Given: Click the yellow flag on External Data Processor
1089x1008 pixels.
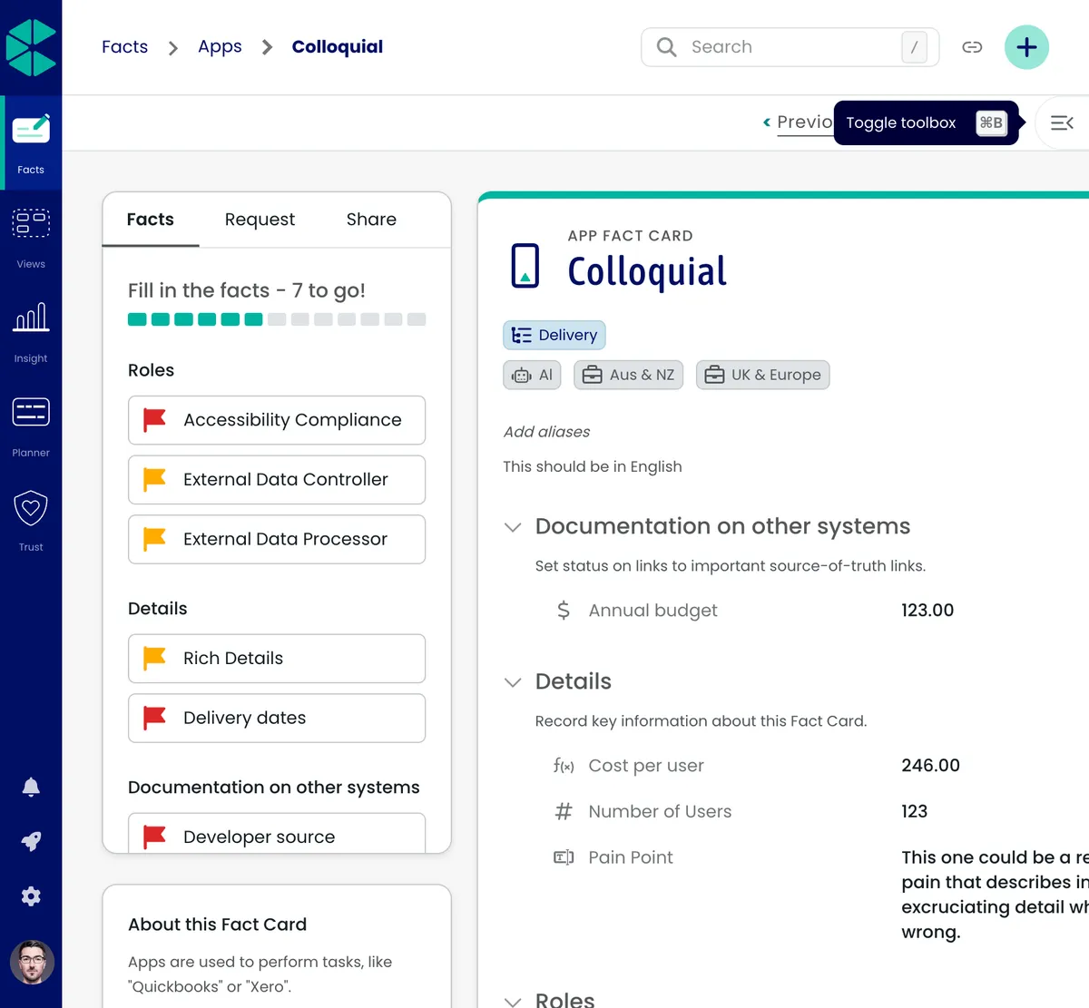Looking at the screenshot, I should (x=155, y=539).
